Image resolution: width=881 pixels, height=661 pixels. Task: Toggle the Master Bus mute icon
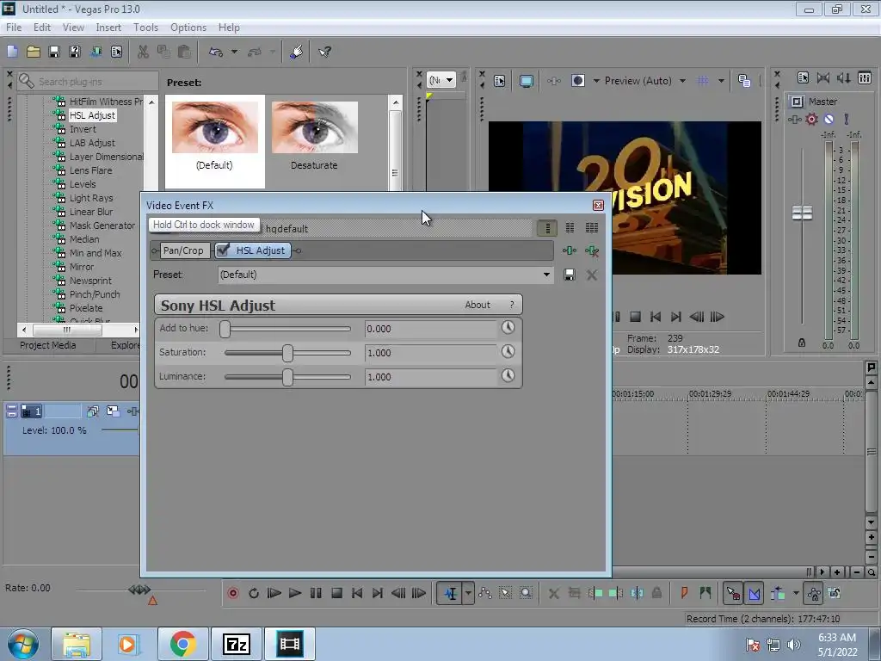tap(829, 119)
